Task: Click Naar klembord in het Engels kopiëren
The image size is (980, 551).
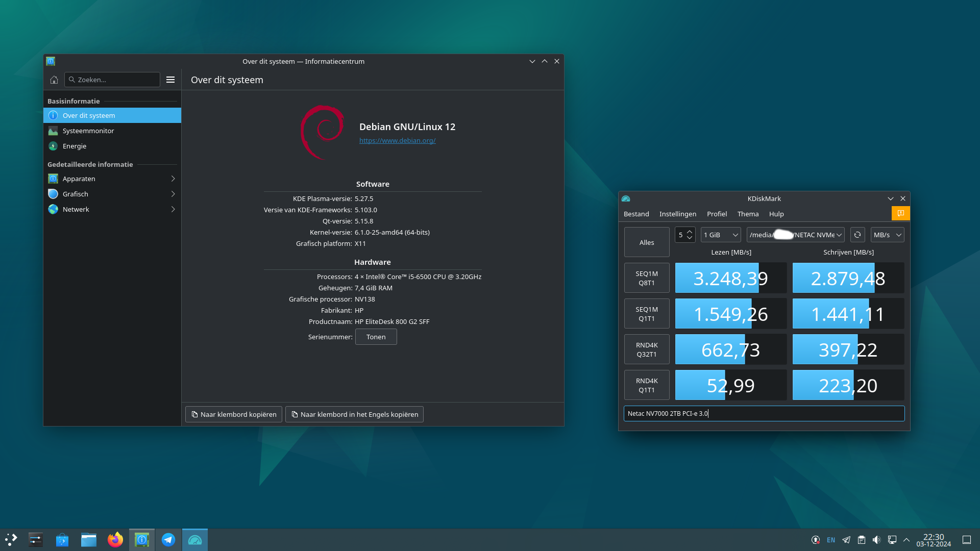Action: point(354,414)
